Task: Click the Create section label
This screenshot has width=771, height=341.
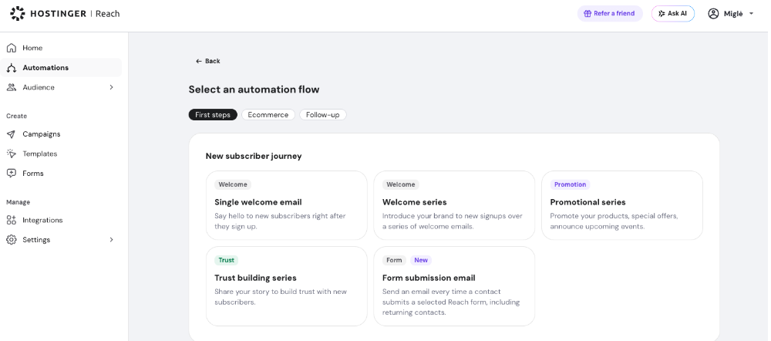Action: (x=17, y=116)
